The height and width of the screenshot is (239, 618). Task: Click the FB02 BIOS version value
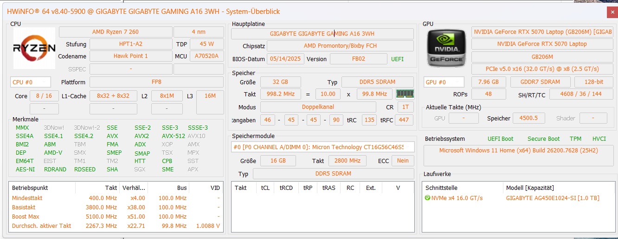coord(358,59)
